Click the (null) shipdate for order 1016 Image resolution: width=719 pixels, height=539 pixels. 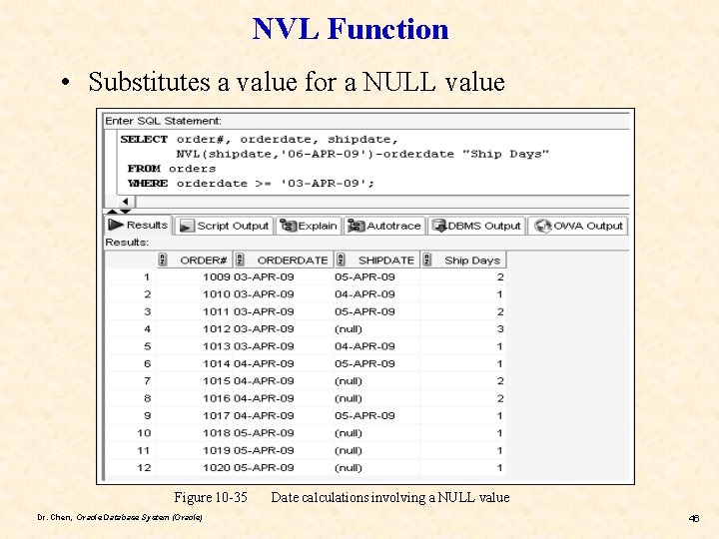pos(349,398)
